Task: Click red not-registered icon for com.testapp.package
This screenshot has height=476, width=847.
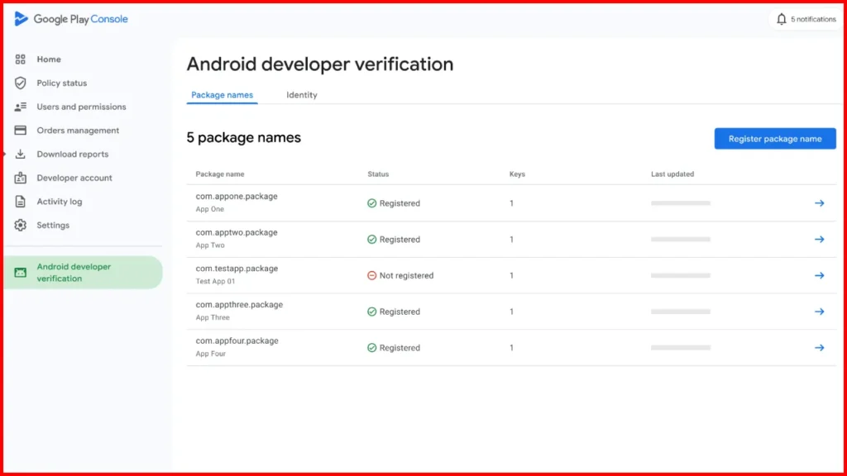Action: coord(371,276)
